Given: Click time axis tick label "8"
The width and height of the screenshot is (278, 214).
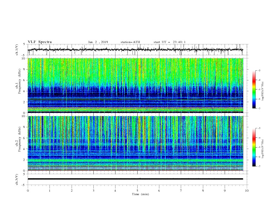Looking at the screenshot, I should [x=203, y=191].
